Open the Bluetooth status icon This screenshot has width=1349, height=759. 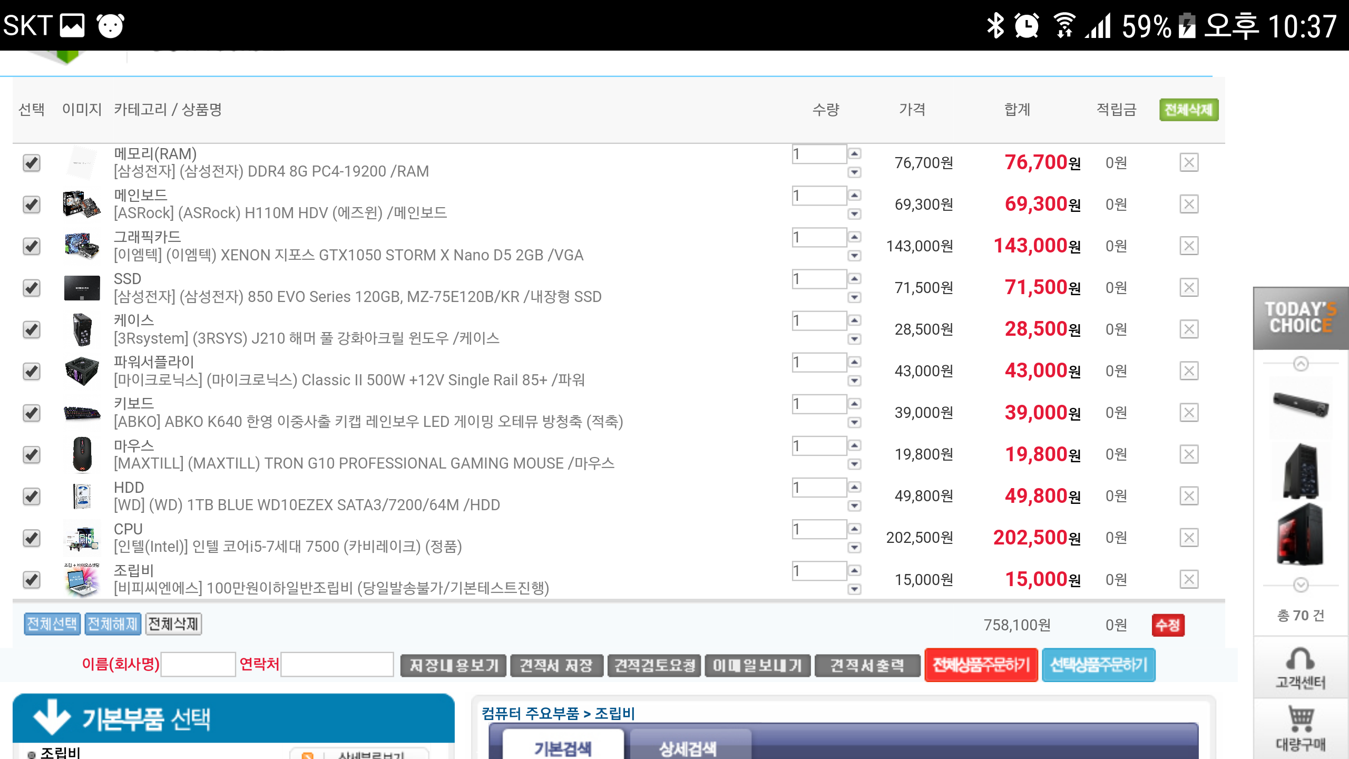click(995, 25)
